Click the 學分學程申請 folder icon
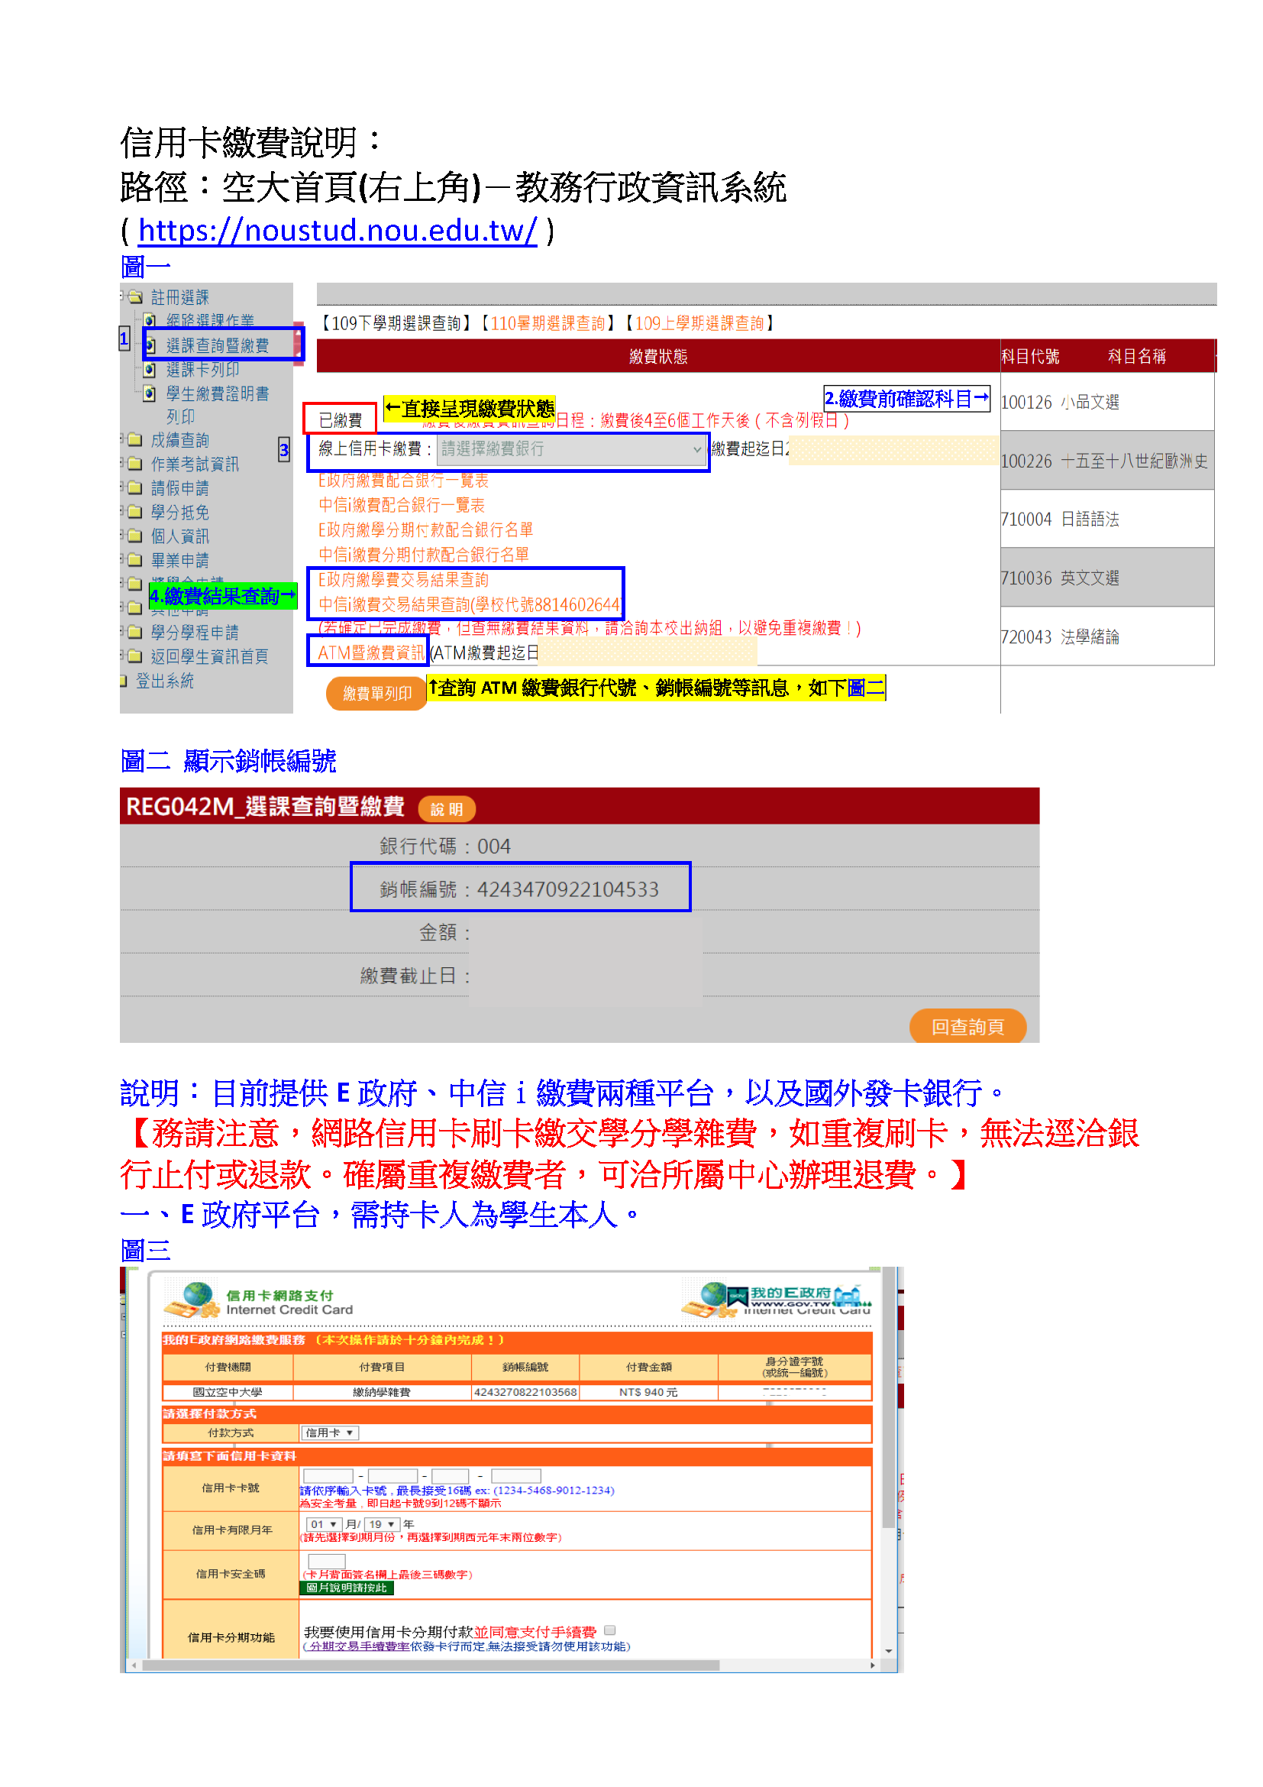 [135, 632]
